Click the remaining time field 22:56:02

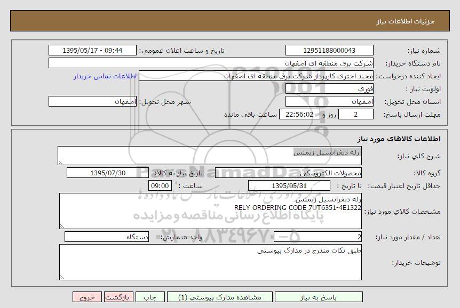tap(299, 114)
